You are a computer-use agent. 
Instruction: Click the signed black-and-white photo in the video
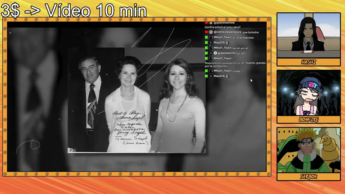point(137,100)
